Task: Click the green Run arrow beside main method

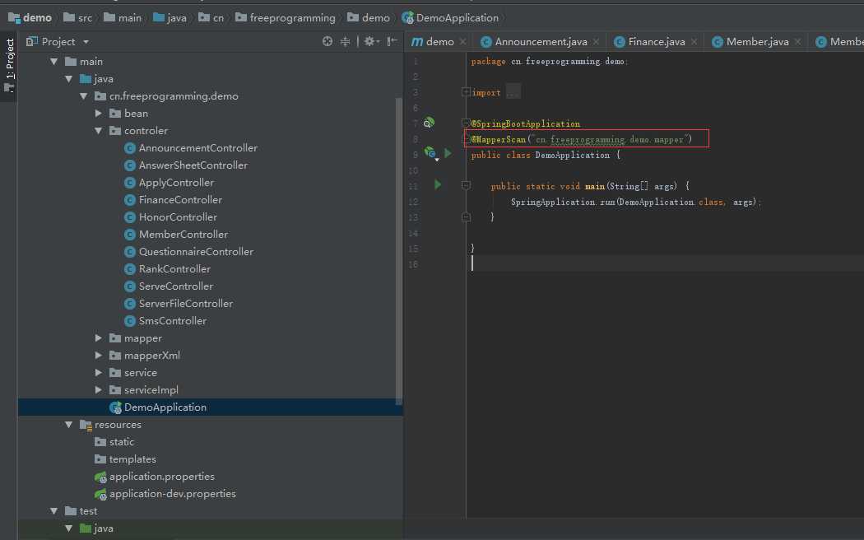Action: (438, 185)
